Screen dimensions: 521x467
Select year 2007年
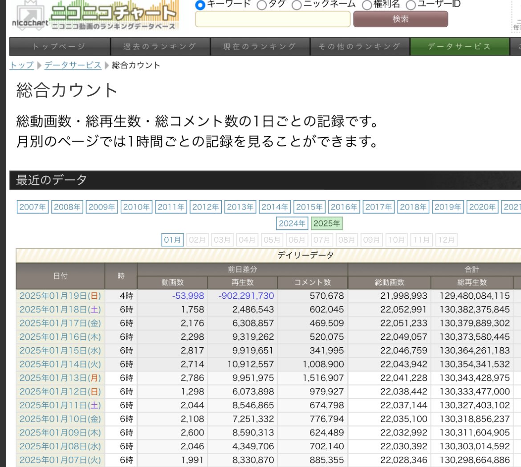pos(33,207)
